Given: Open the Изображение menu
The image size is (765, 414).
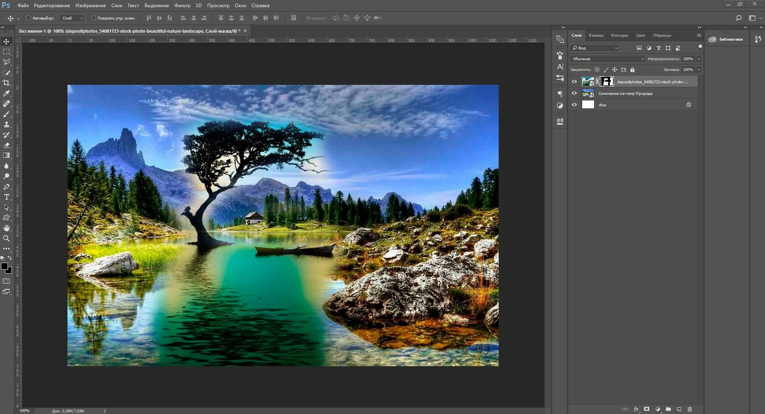Looking at the screenshot, I should [x=91, y=5].
